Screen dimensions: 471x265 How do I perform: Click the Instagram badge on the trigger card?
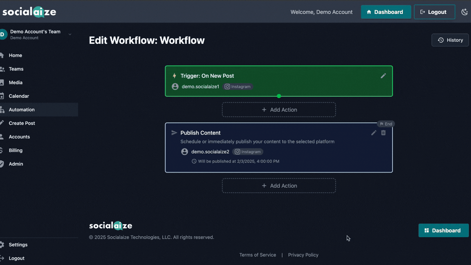point(238,86)
